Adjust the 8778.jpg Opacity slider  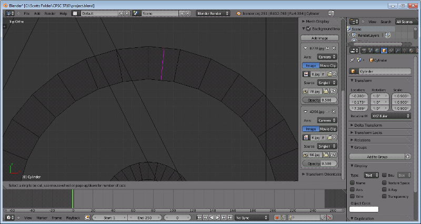(x=319, y=100)
